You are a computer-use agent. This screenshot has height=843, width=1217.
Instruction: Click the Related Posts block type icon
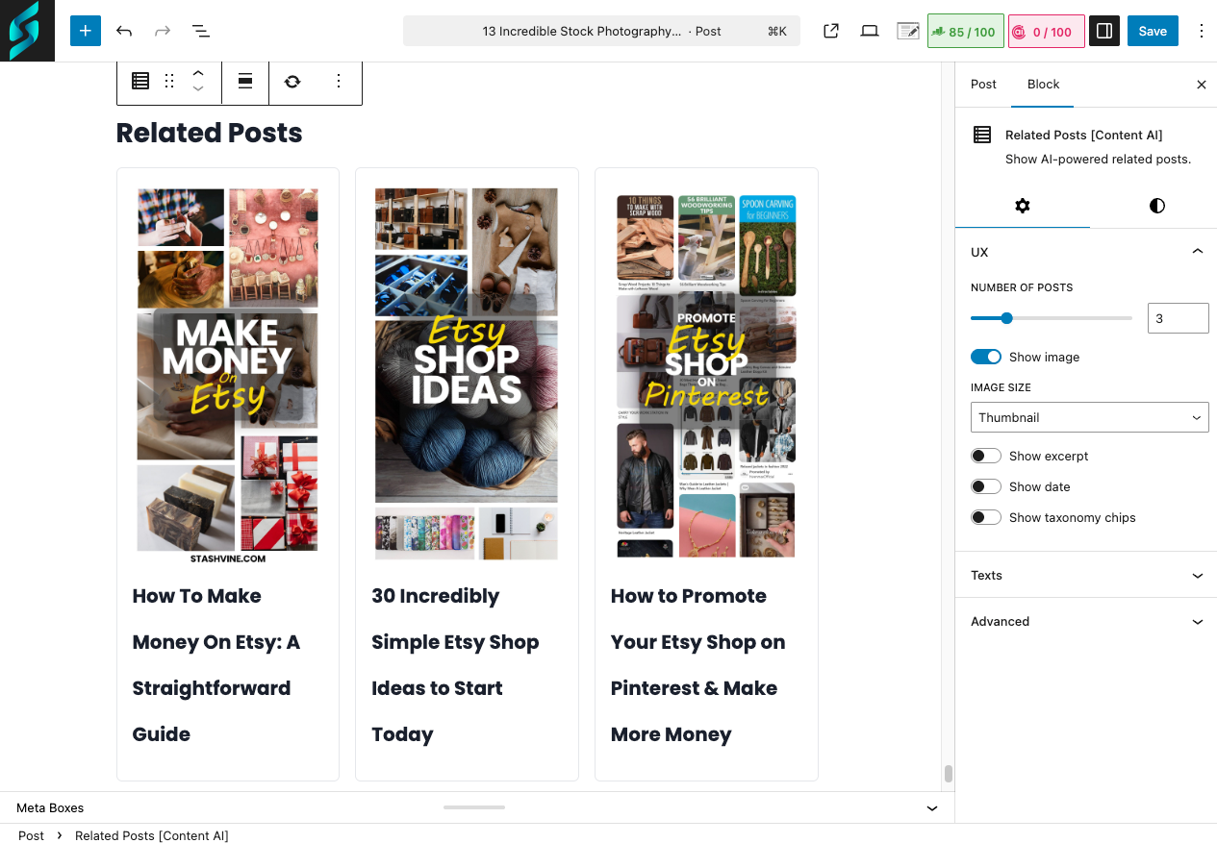(139, 81)
